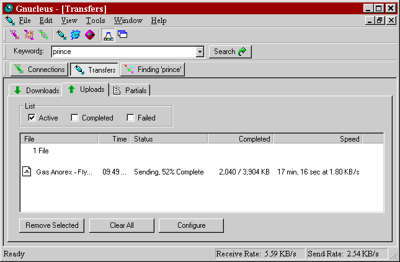Click the first green connect toolbar icon
Image resolution: width=400 pixels, height=262 pixels.
pyautogui.click(x=15, y=35)
